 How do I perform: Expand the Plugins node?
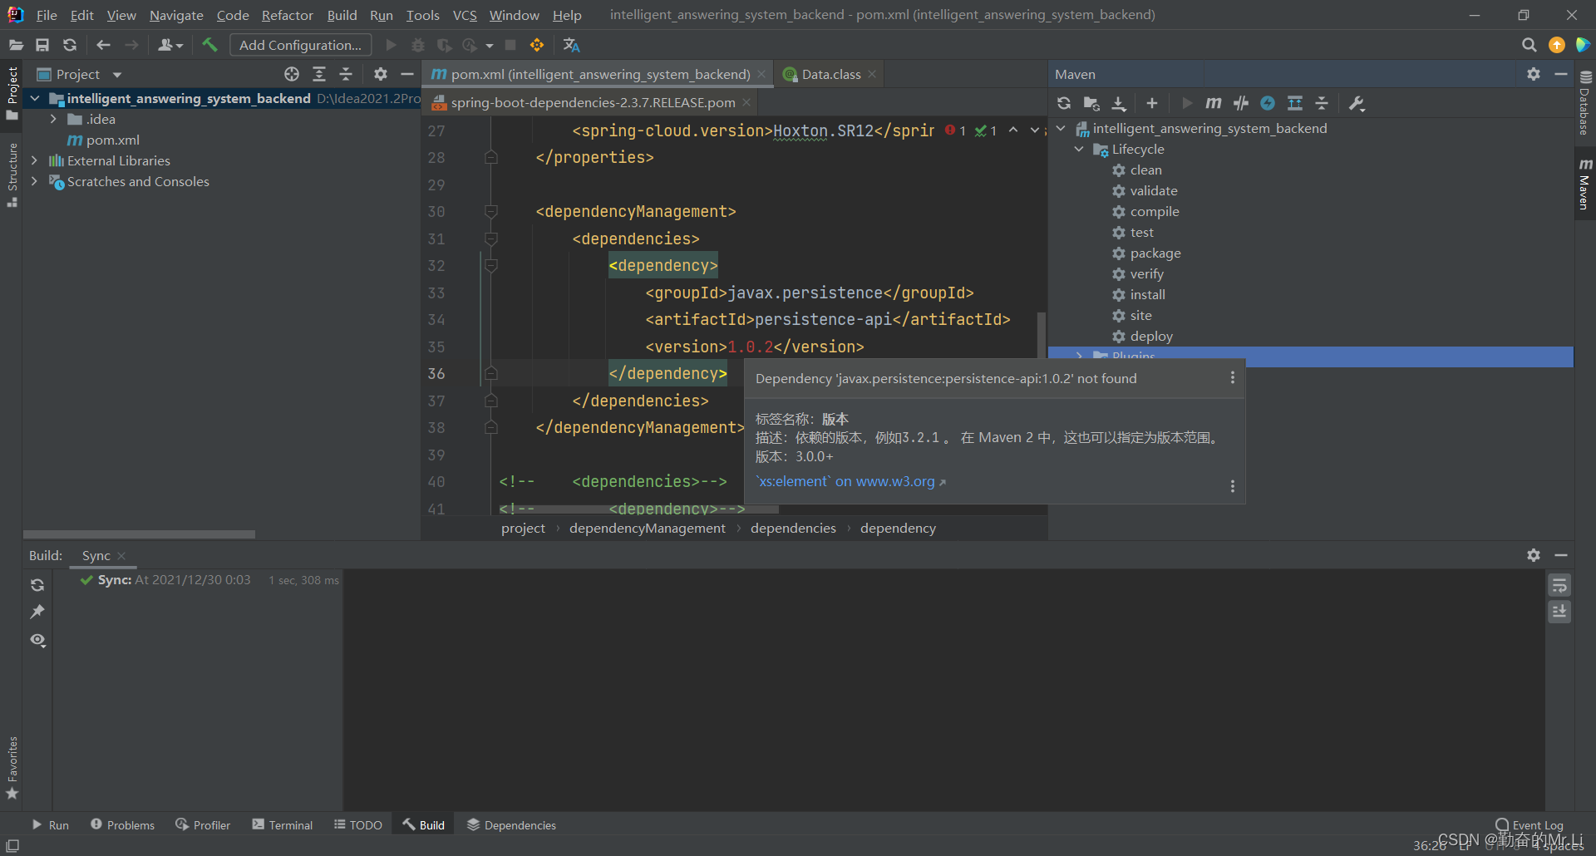pyautogui.click(x=1079, y=356)
